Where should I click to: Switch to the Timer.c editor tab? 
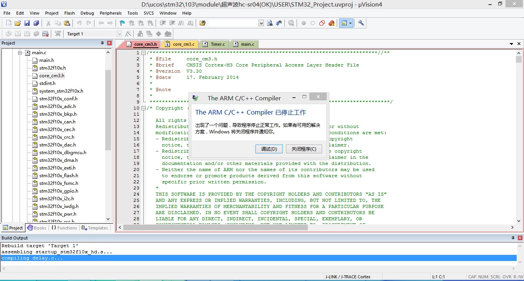coord(214,44)
